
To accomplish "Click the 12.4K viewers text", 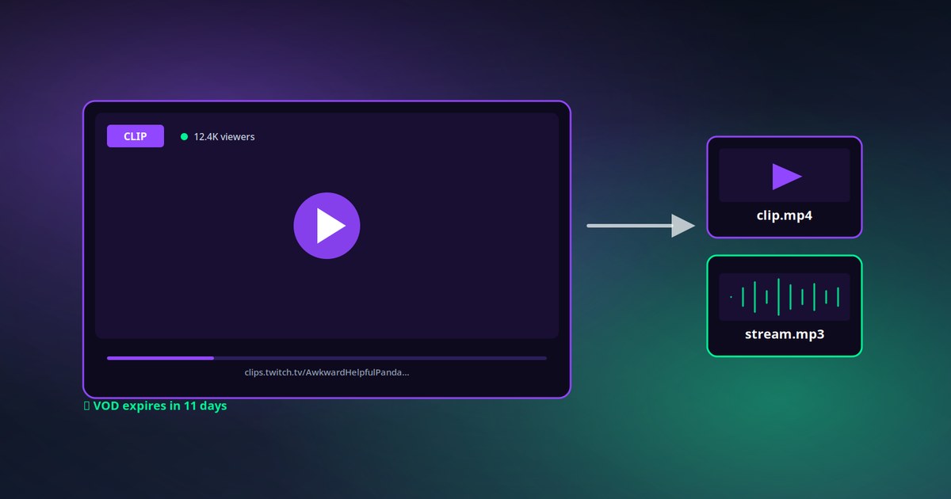I will 224,136.
